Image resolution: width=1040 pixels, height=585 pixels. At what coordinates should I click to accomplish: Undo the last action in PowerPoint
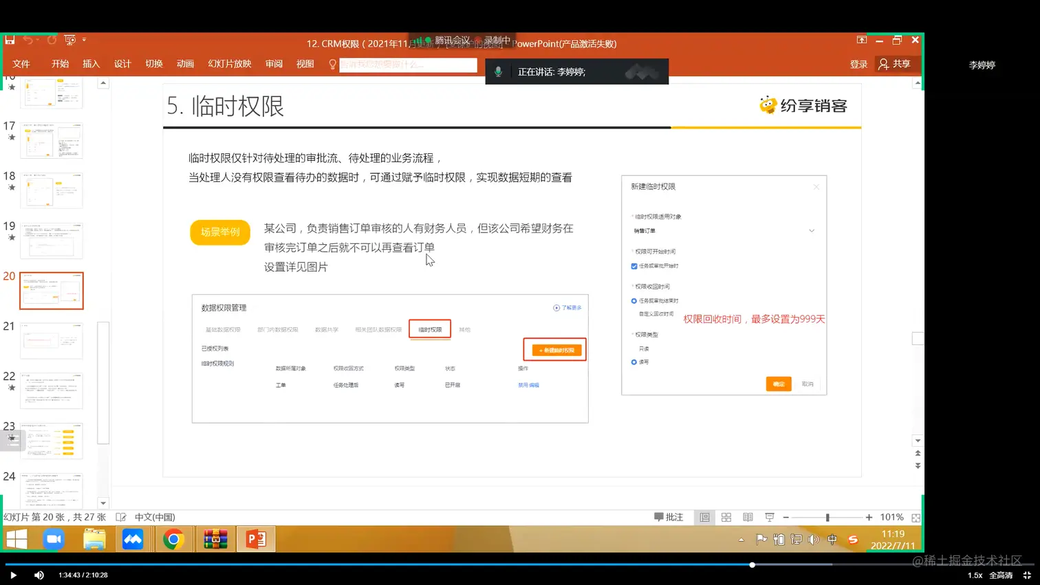point(28,40)
